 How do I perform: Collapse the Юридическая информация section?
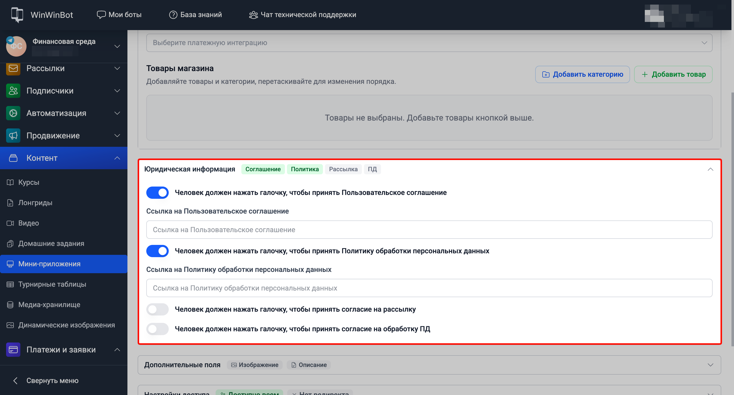click(x=710, y=169)
